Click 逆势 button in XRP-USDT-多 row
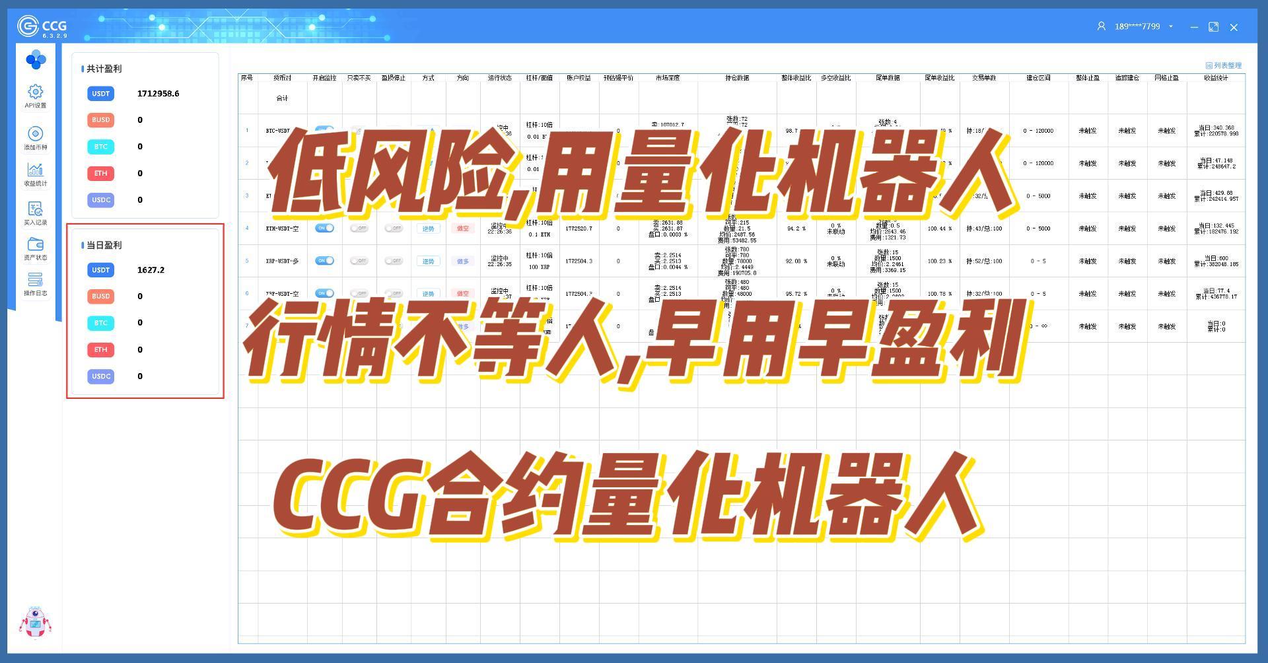 tap(429, 261)
